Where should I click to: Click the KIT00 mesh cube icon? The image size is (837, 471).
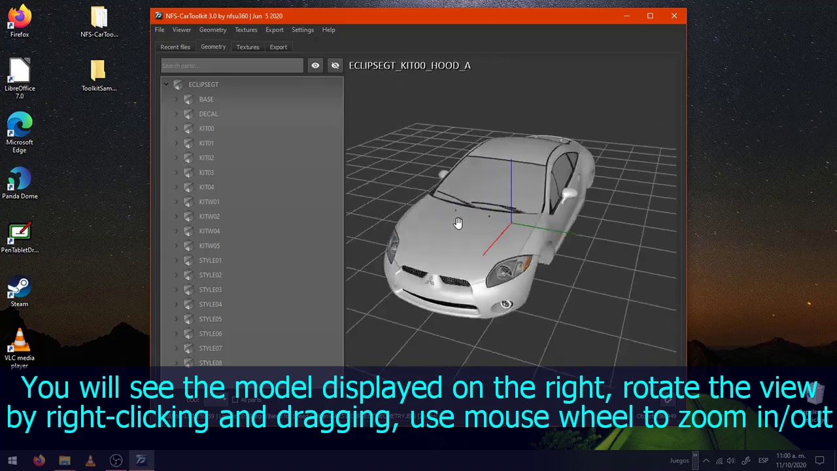pyautogui.click(x=188, y=128)
